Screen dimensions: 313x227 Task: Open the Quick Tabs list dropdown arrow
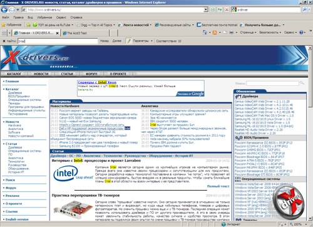9,33
